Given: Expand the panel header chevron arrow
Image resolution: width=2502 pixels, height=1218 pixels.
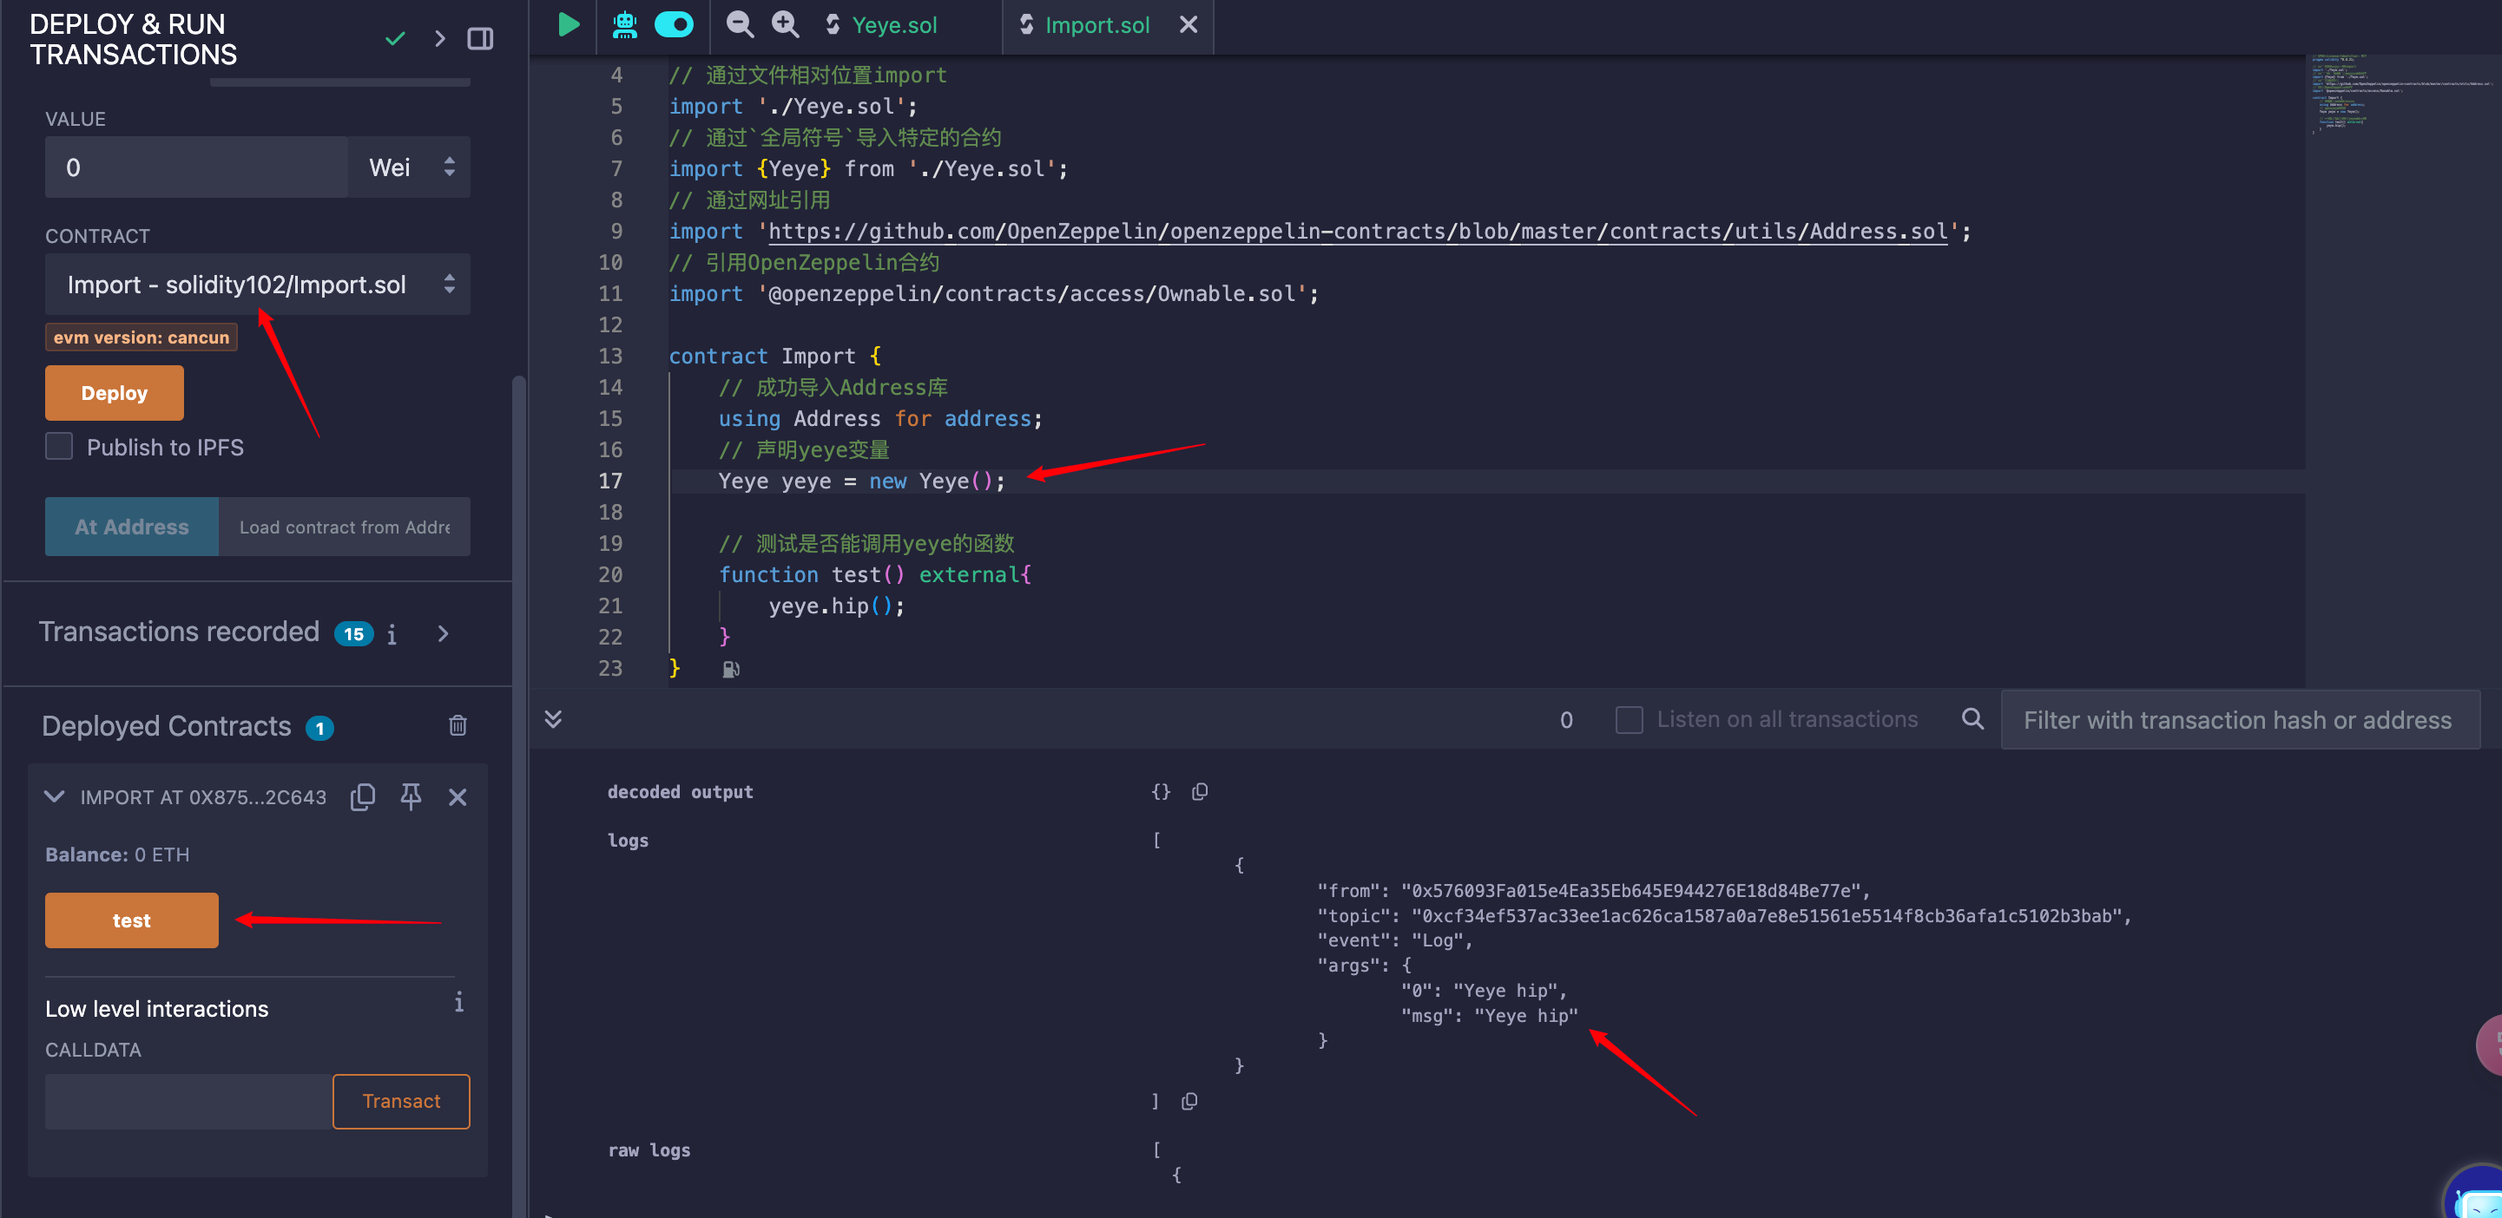Looking at the screenshot, I should point(440,39).
